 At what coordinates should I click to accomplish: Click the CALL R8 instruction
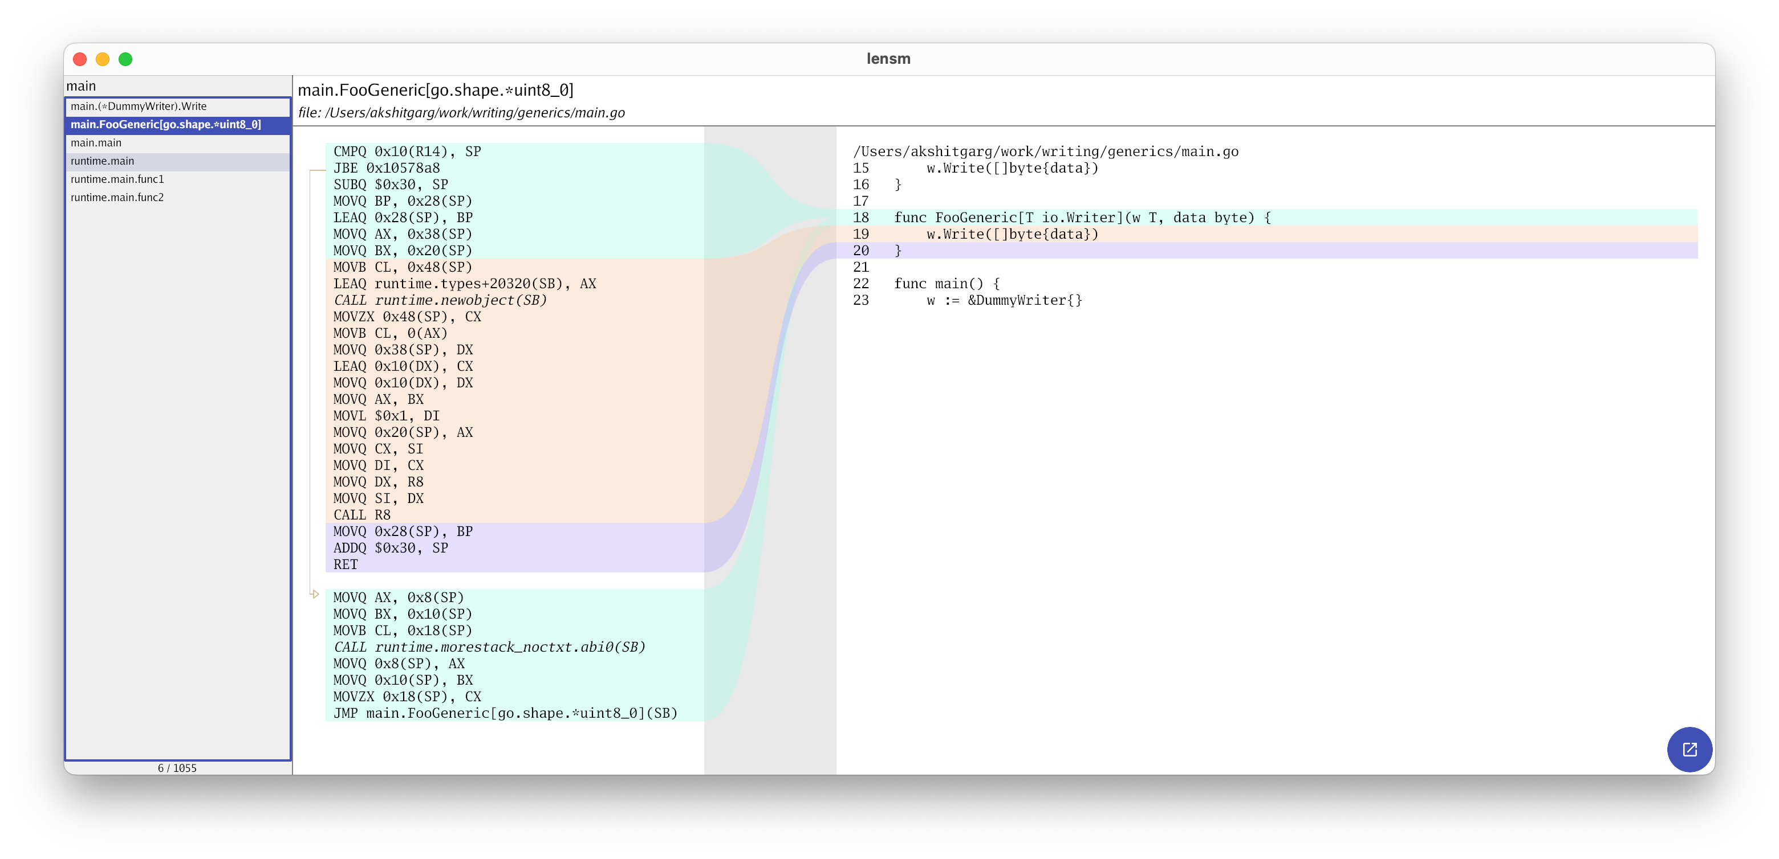click(x=362, y=515)
